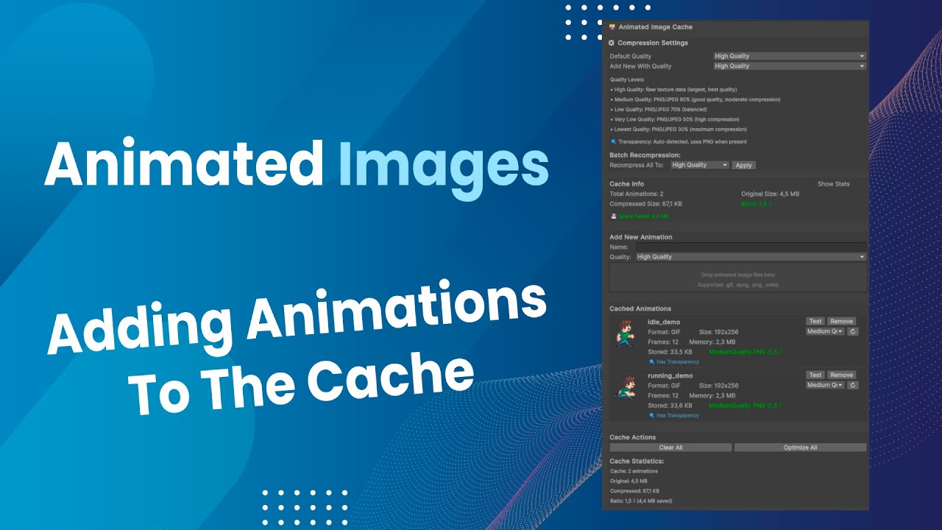Open the Add New Animation Quality dropdown
Image resolution: width=942 pixels, height=530 pixels.
tap(751, 257)
